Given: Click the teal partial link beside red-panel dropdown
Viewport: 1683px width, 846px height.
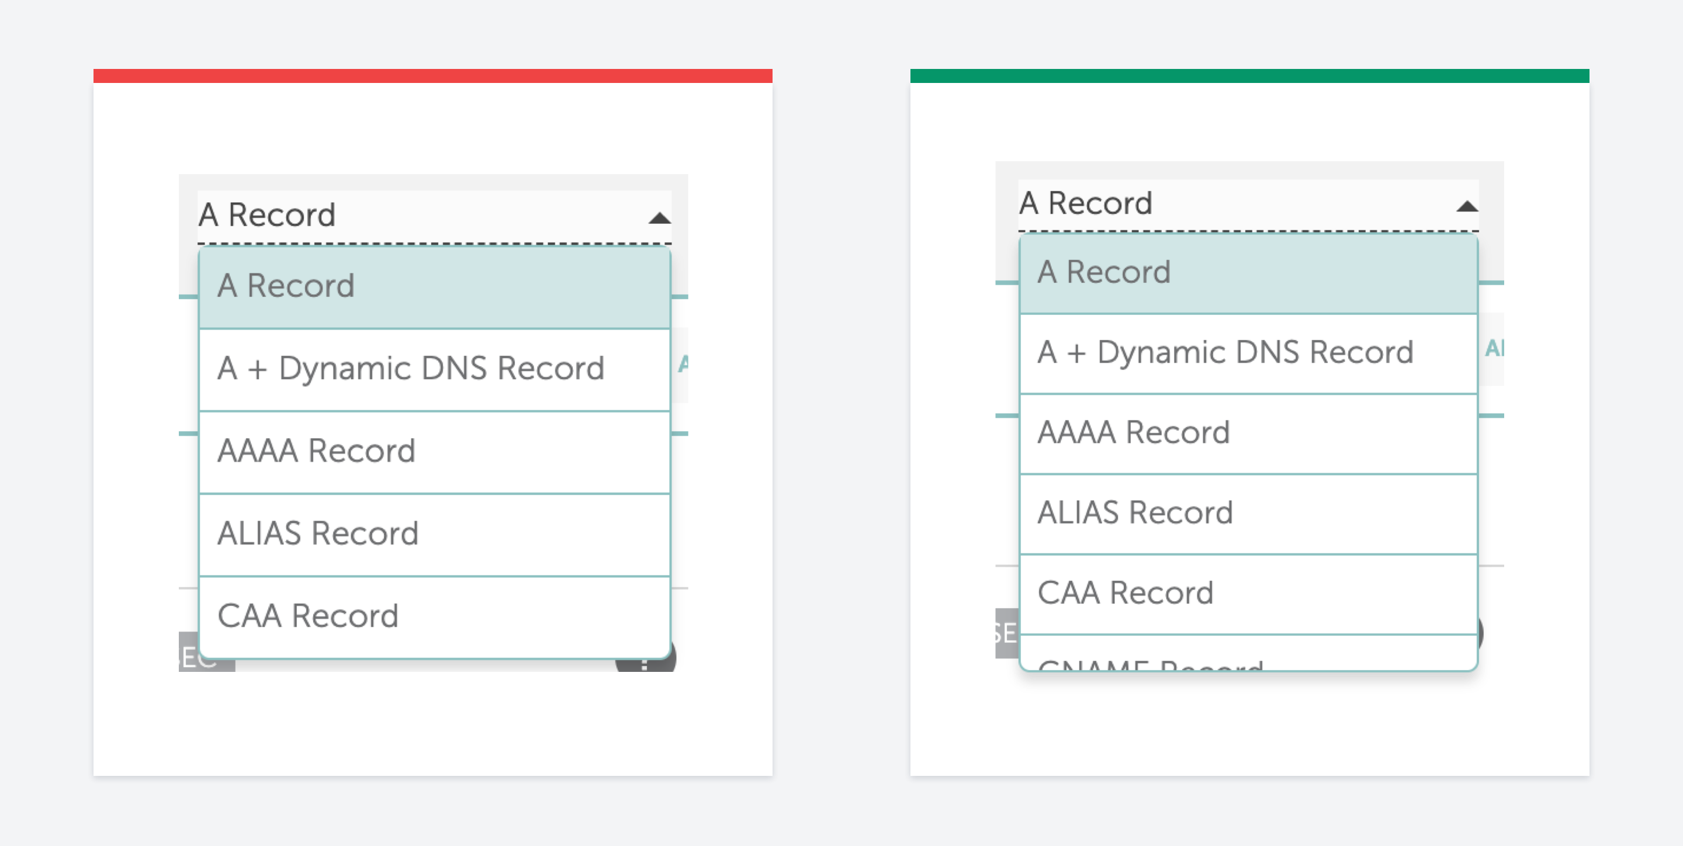Looking at the screenshot, I should click(x=683, y=364).
